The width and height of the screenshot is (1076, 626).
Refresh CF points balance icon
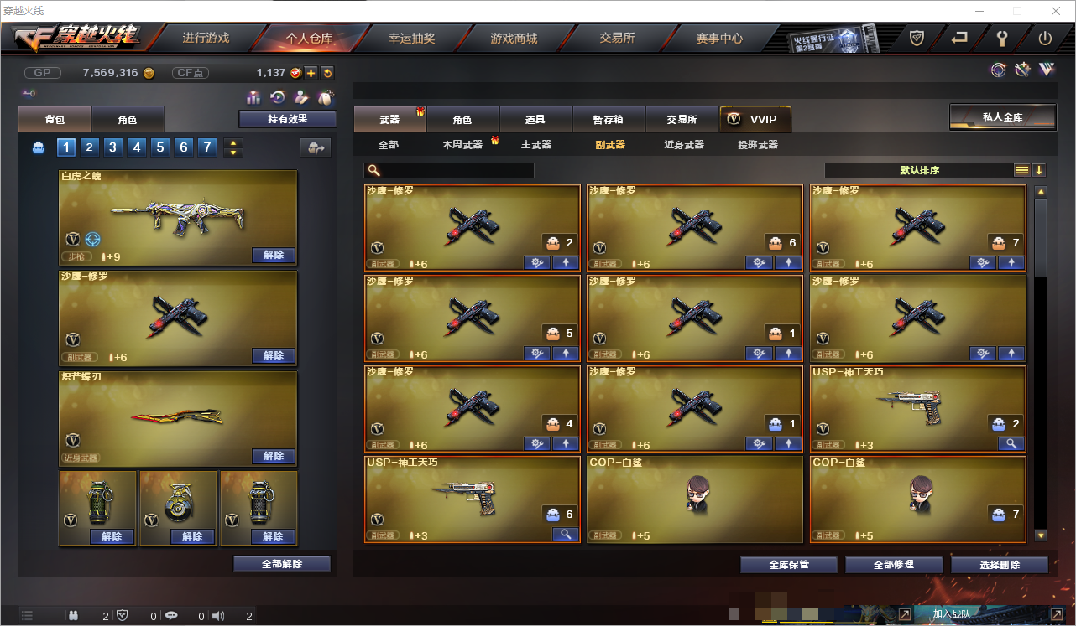pos(327,73)
